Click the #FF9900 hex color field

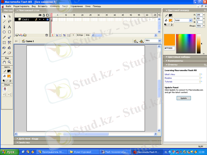[x=169, y=48]
